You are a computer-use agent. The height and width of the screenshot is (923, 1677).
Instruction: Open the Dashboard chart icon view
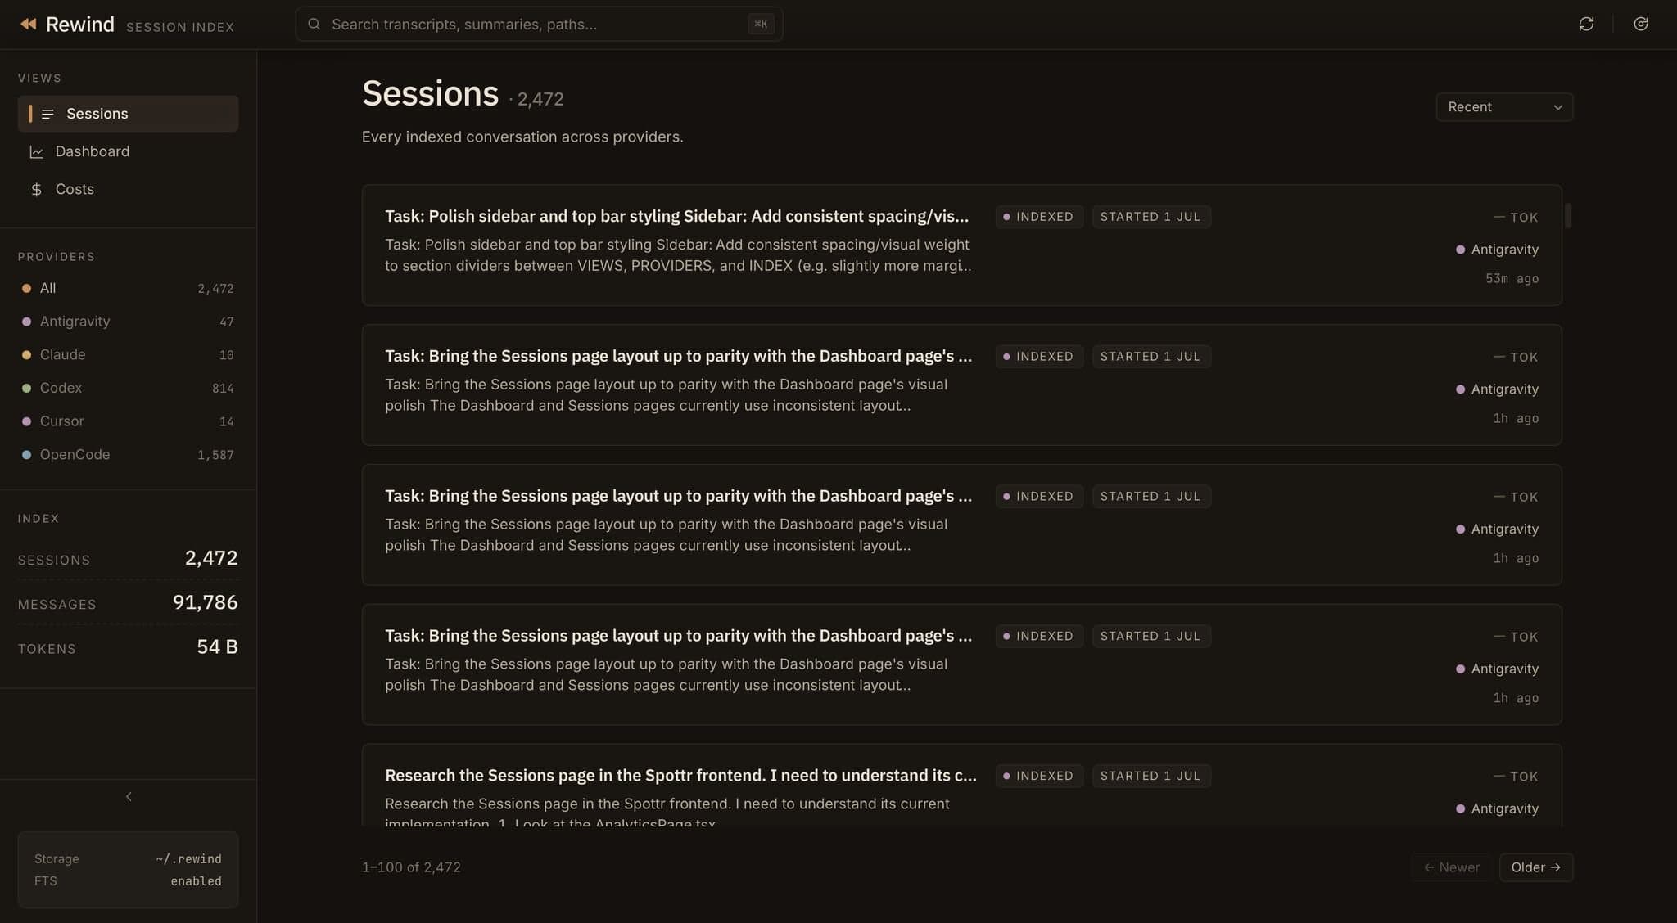(x=36, y=151)
